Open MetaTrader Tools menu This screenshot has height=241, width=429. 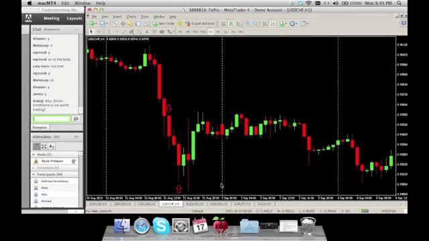[145, 17]
